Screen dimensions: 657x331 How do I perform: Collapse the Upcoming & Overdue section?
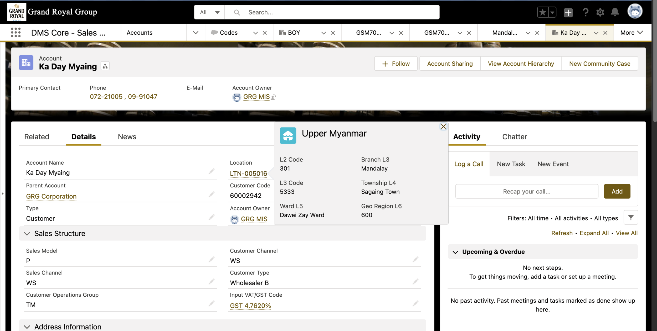pyautogui.click(x=455, y=252)
